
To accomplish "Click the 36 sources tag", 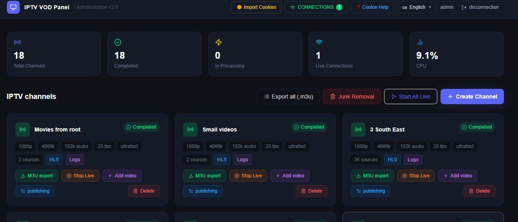I will pos(366,160).
